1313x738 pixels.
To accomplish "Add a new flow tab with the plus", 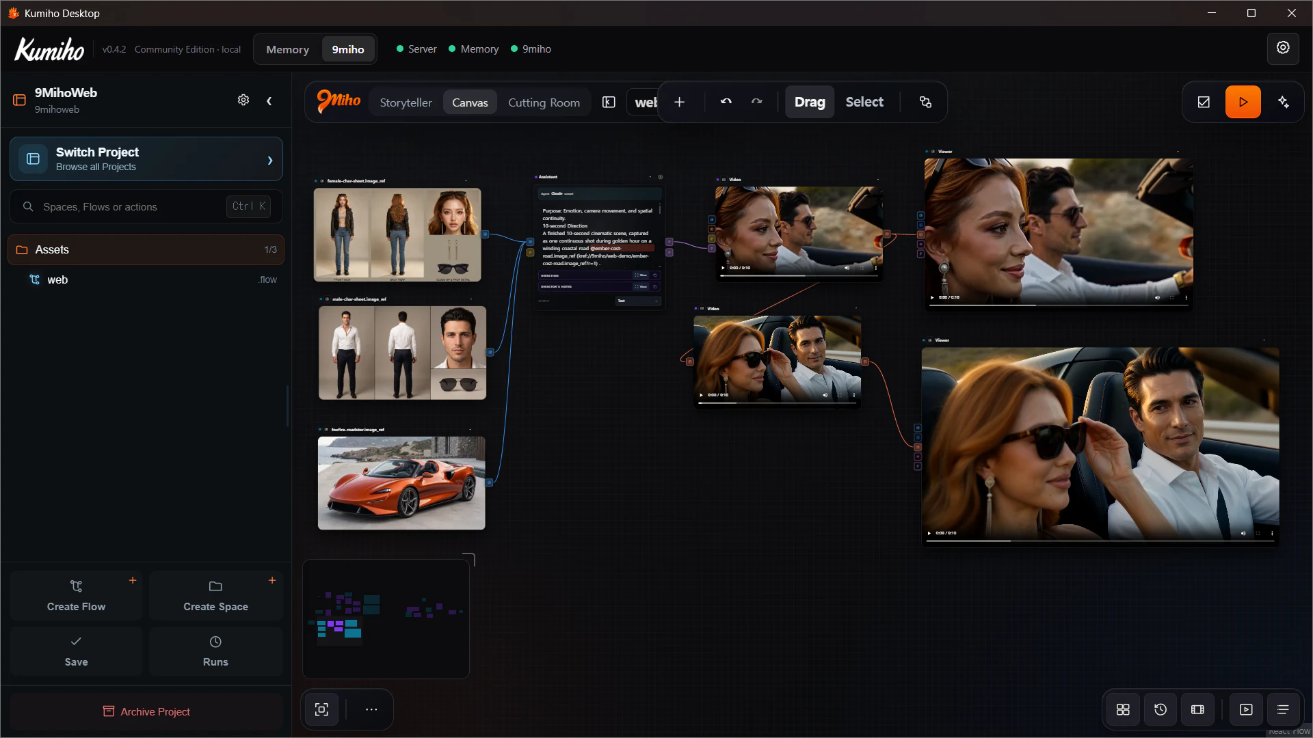I will point(679,102).
